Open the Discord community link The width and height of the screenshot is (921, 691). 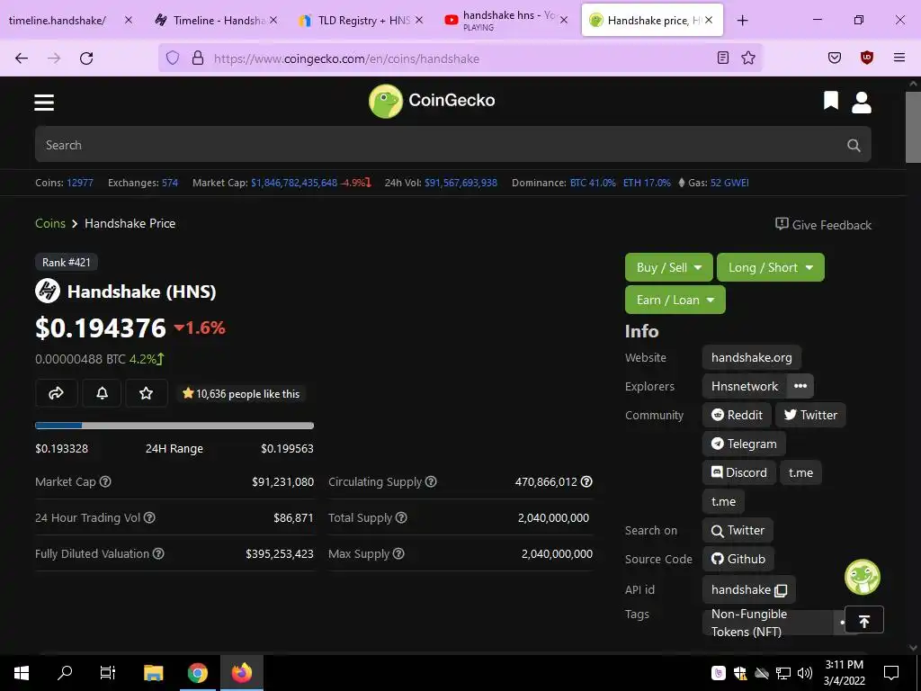pos(739,472)
